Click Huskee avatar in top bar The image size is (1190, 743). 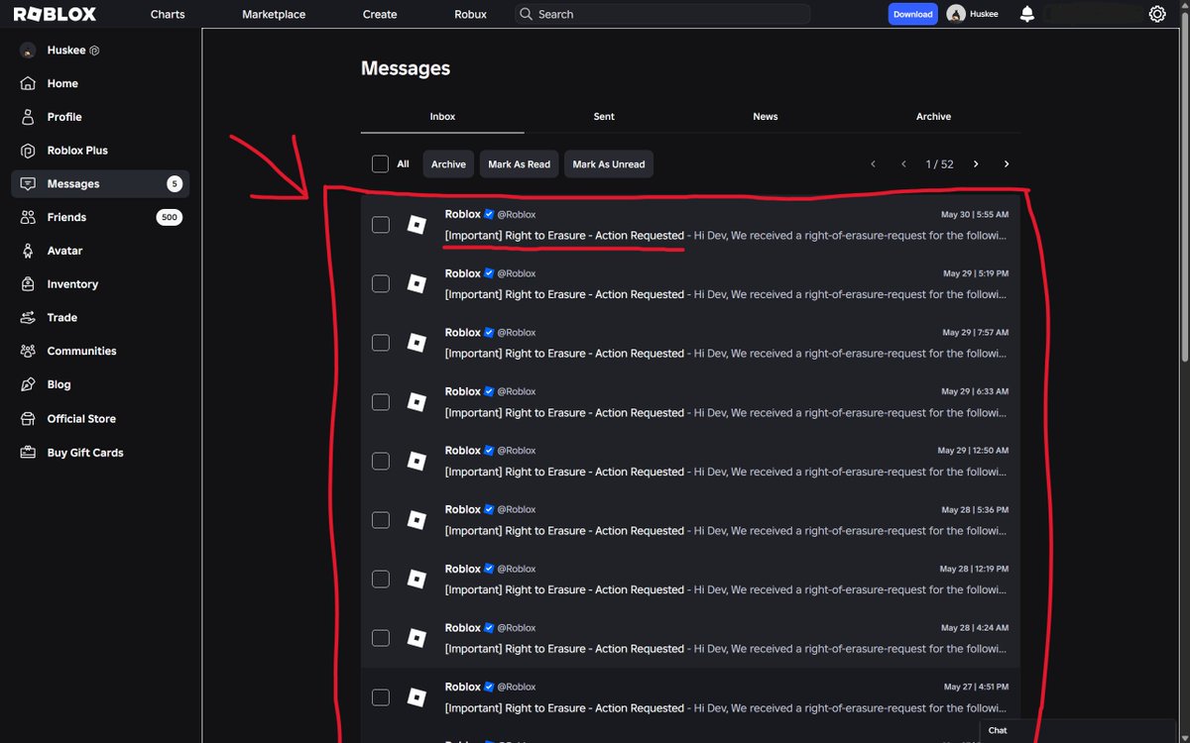956,14
